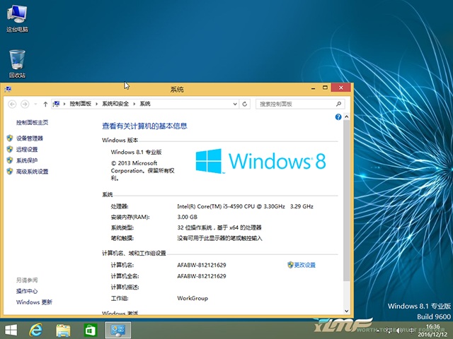The height and width of the screenshot is (339, 453).
Task: Click the forward navigation arrow
Action: (25, 104)
